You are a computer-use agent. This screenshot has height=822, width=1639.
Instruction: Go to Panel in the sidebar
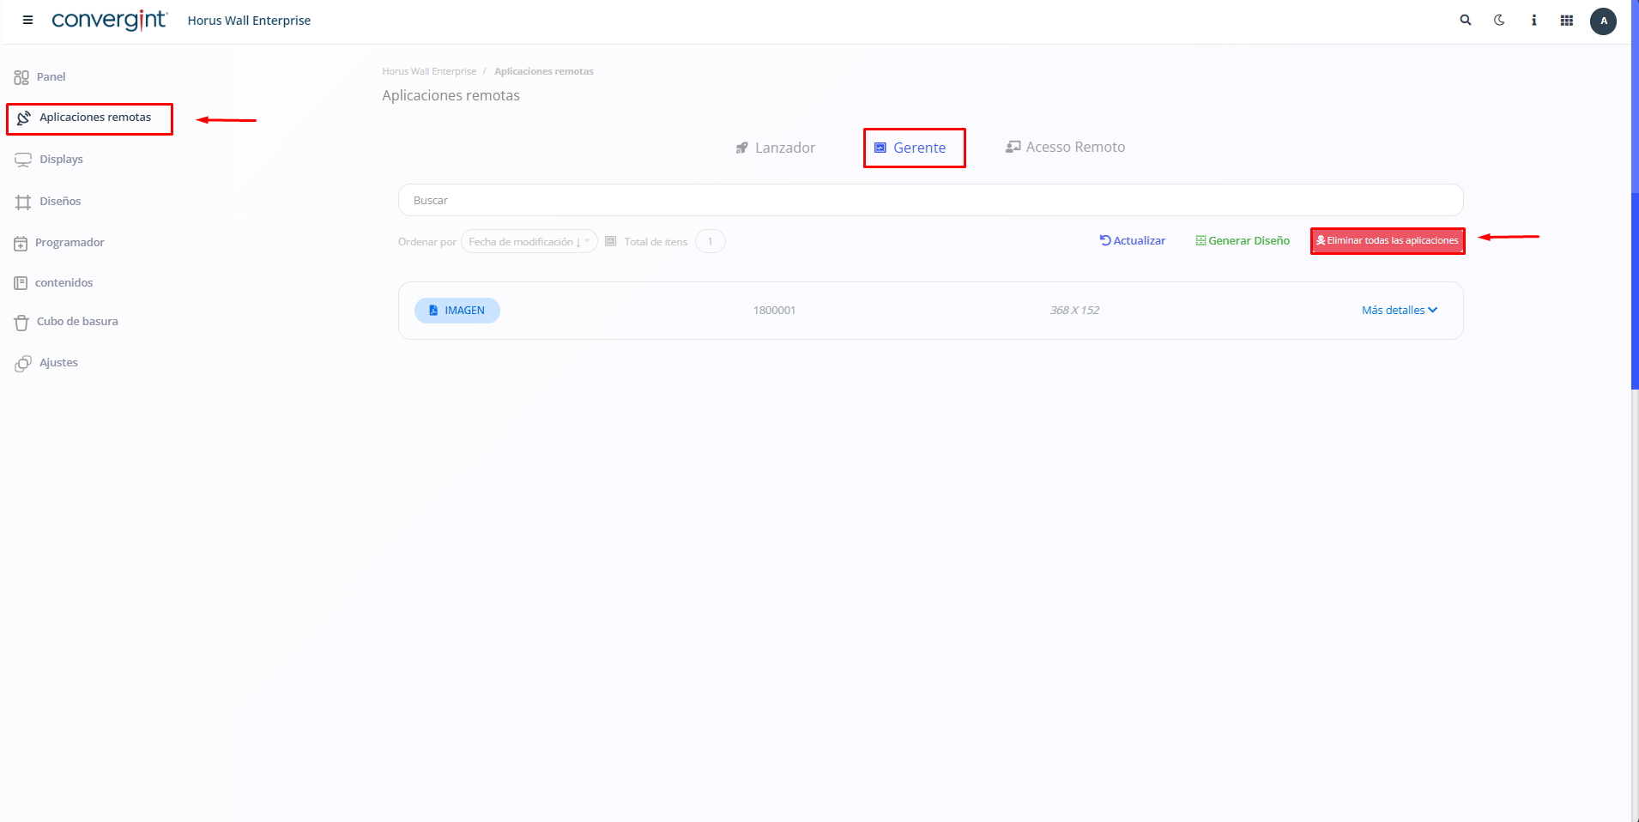[51, 77]
